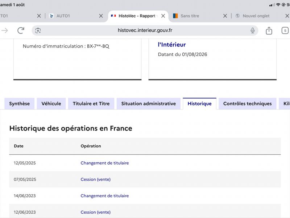Click the Opération column header

(91, 146)
